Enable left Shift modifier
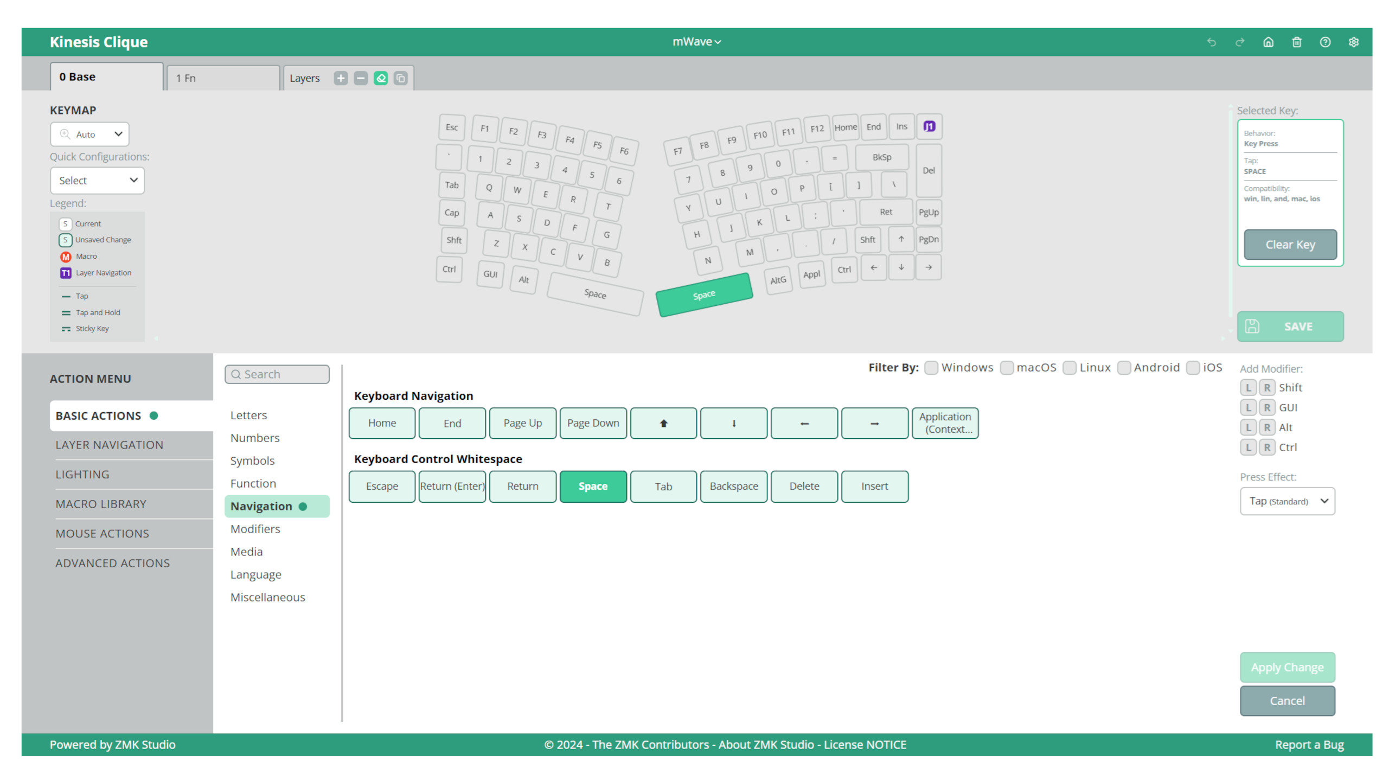1389x781 pixels. [1248, 388]
